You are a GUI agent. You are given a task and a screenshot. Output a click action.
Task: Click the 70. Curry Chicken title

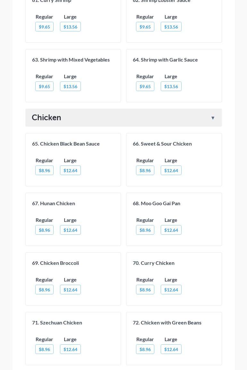tap(154, 263)
